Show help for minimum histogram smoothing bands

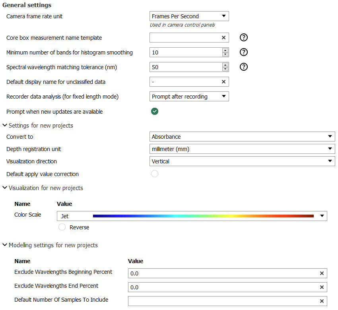pos(244,52)
